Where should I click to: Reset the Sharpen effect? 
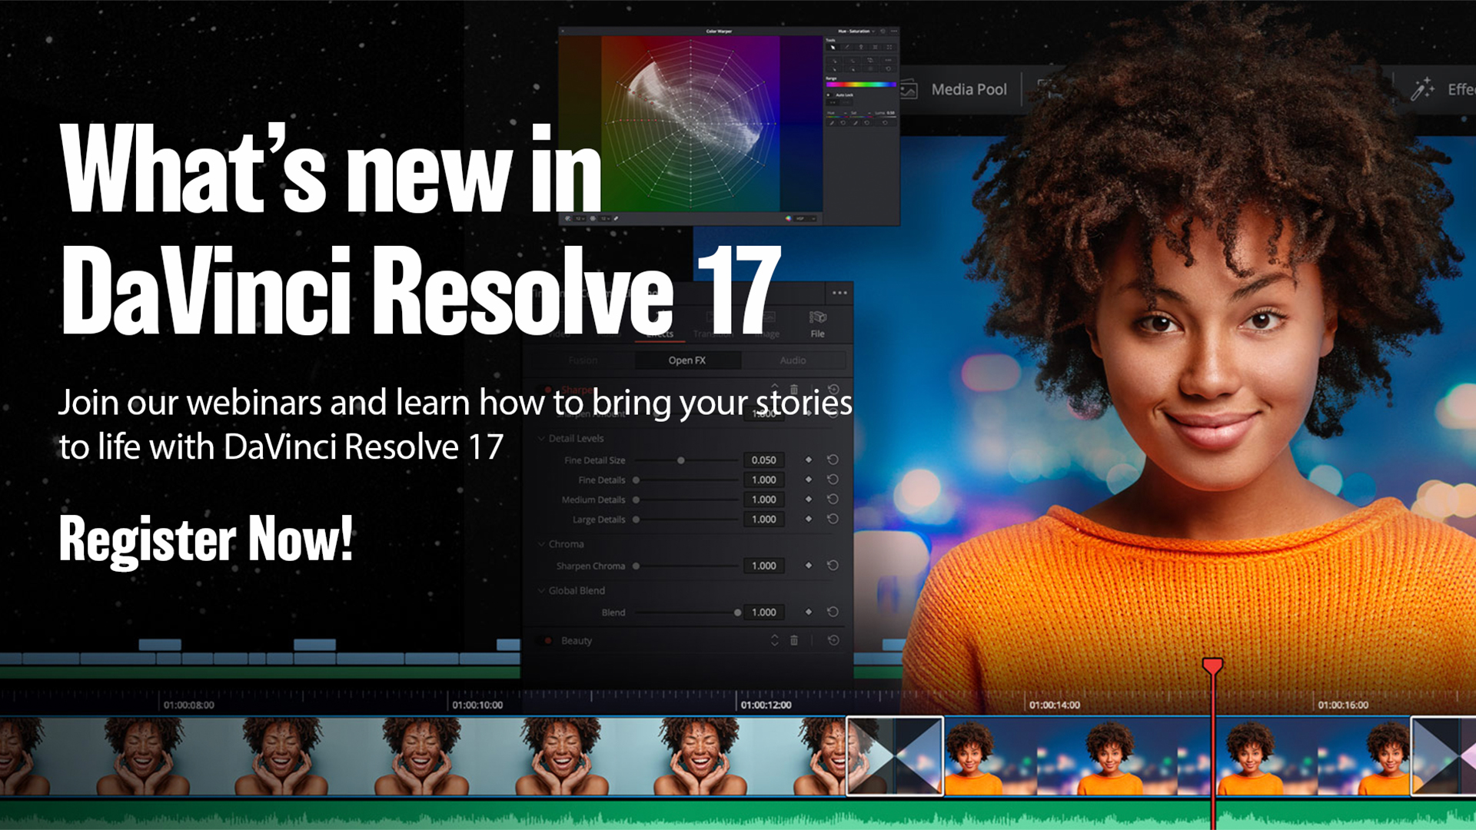coord(833,390)
